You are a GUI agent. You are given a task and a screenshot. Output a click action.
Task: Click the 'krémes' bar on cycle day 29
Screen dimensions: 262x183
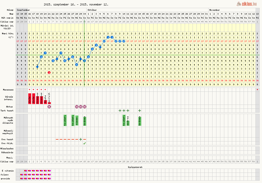[x=140, y=120]
